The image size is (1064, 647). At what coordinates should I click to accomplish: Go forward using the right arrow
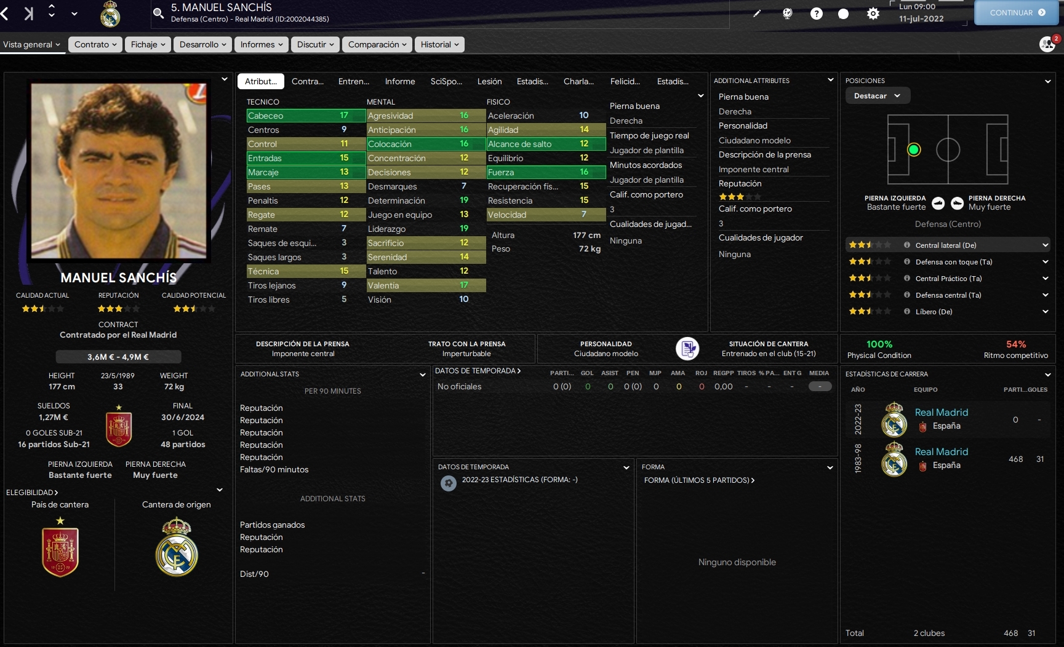tap(28, 14)
